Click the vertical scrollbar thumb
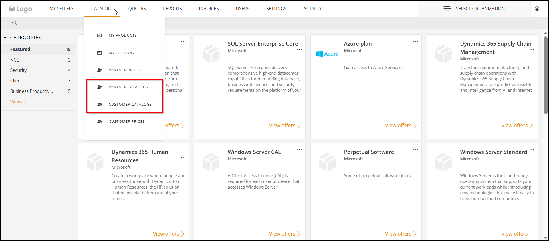Image resolution: width=549 pixels, height=241 pixels. [x=546, y=75]
